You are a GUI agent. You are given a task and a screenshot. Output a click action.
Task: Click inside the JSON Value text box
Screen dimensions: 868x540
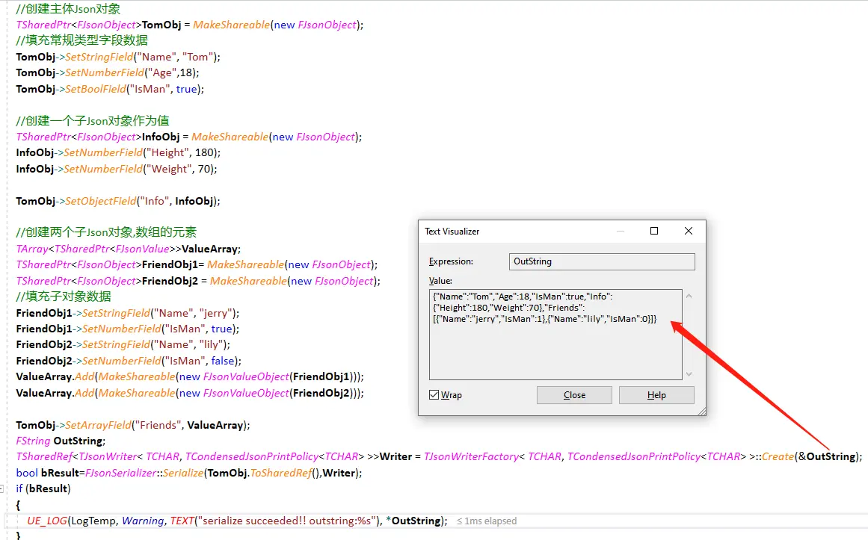(x=555, y=334)
